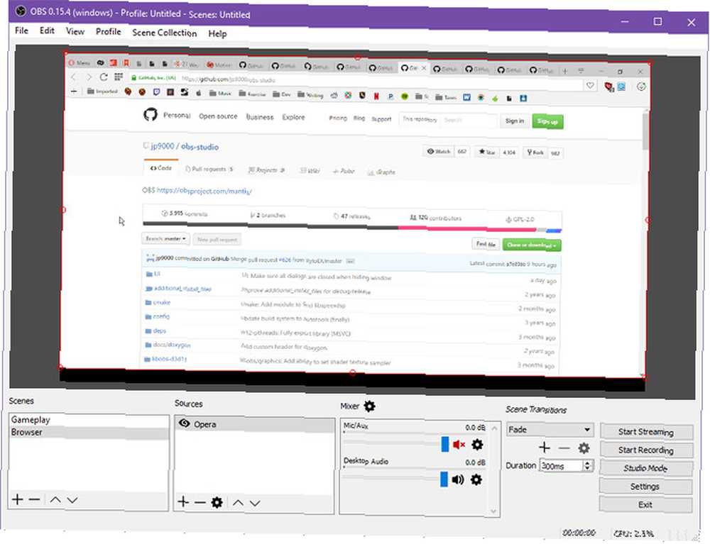Screen dimensions: 710x544
Task: Open Mic/Aux audio settings gear
Action: [x=477, y=445]
